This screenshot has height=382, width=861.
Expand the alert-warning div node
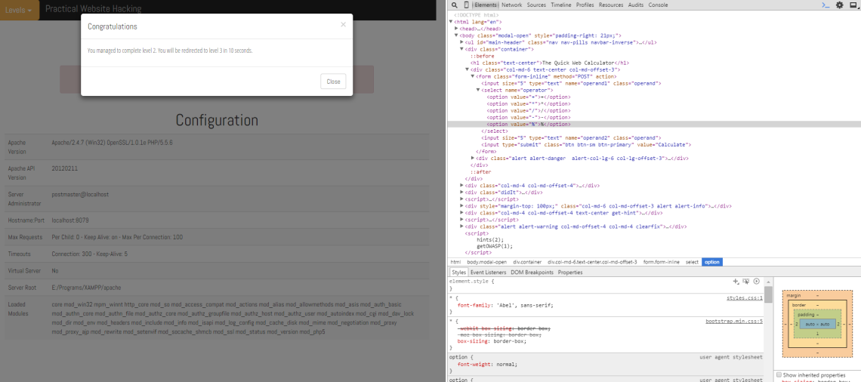(x=461, y=226)
